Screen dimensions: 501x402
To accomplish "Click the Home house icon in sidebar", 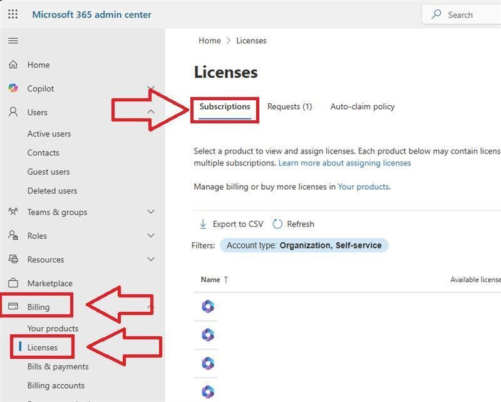I will tap(13, 64).
